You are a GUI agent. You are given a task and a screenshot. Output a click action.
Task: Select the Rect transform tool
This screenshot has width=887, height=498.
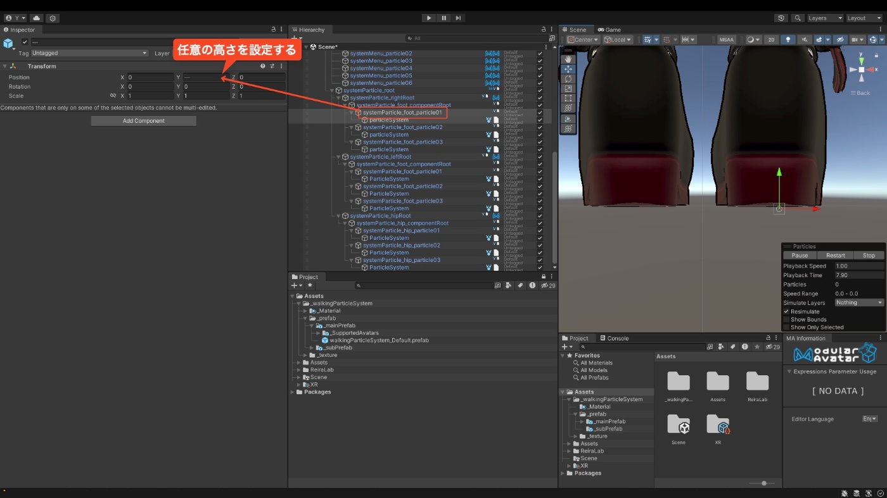pyautogui.click(x=568, y=99)
